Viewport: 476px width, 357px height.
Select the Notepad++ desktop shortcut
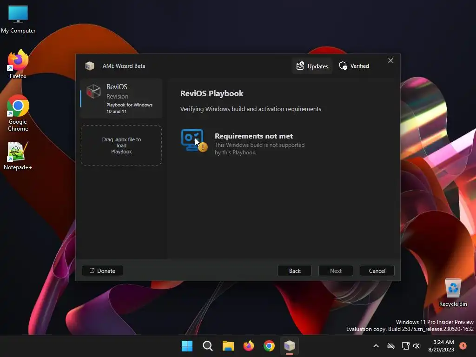18,156
